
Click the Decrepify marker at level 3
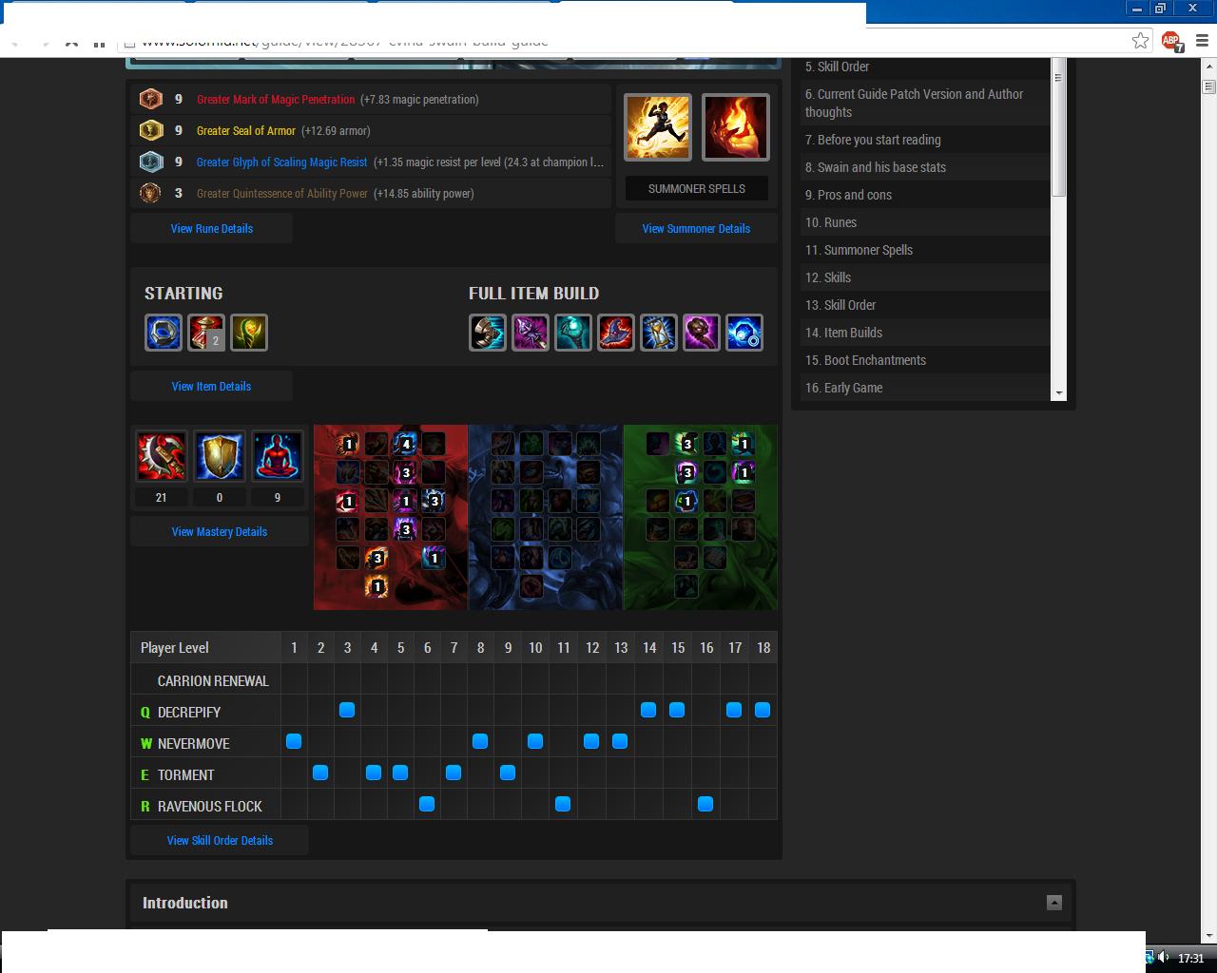(x=347, y=710)
